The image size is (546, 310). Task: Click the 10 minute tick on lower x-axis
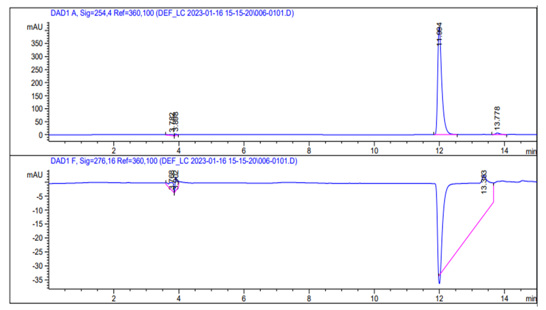tap(374, 298)
